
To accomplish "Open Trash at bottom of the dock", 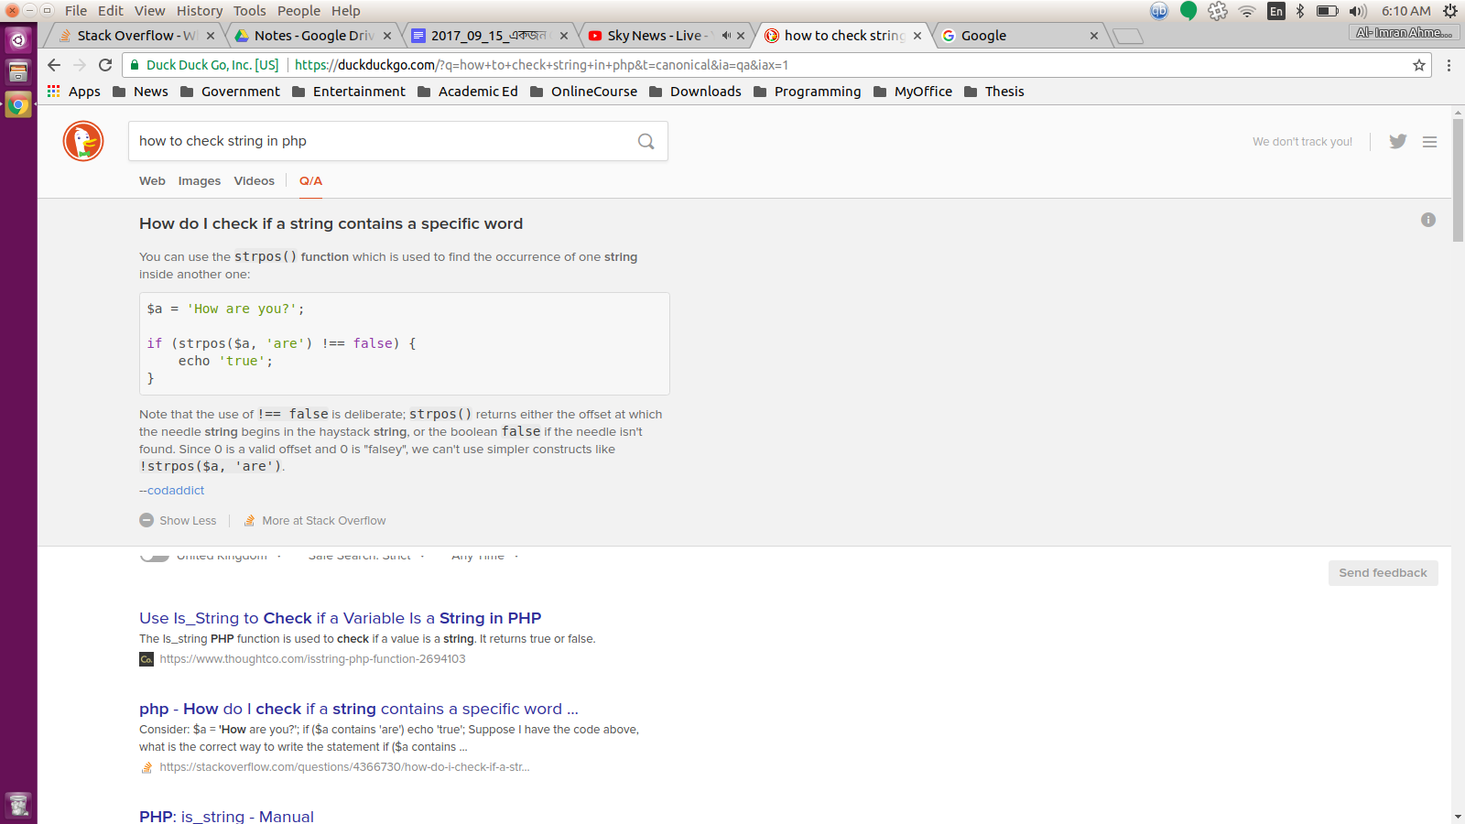I will [18, 805].
